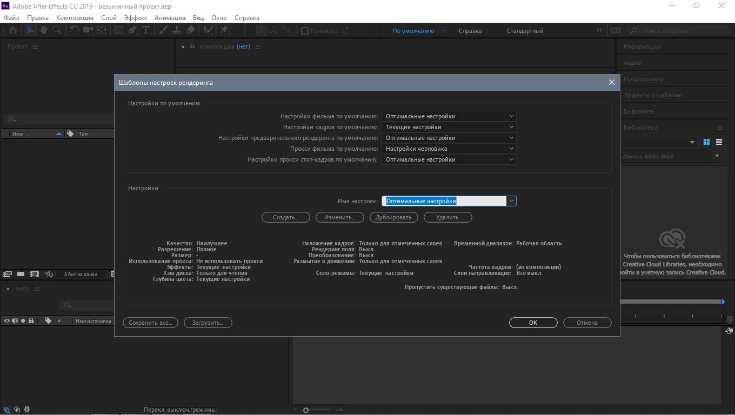Enable the Привязка snapping checkbox

(x=305, y=31)
